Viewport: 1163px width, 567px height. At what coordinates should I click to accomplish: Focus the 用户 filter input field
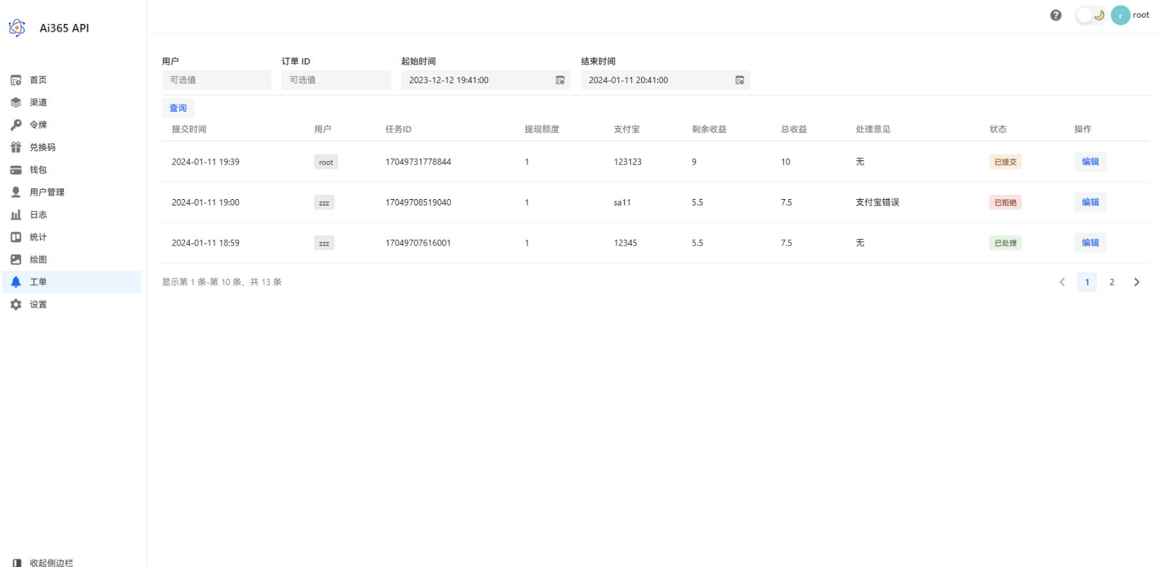pyautogui.click(x=216, y=80)
